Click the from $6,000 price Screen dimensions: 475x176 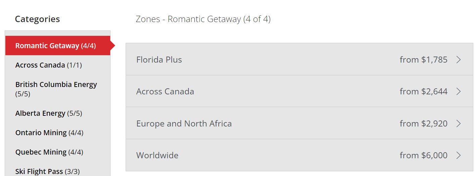click(x=423, y=155)
